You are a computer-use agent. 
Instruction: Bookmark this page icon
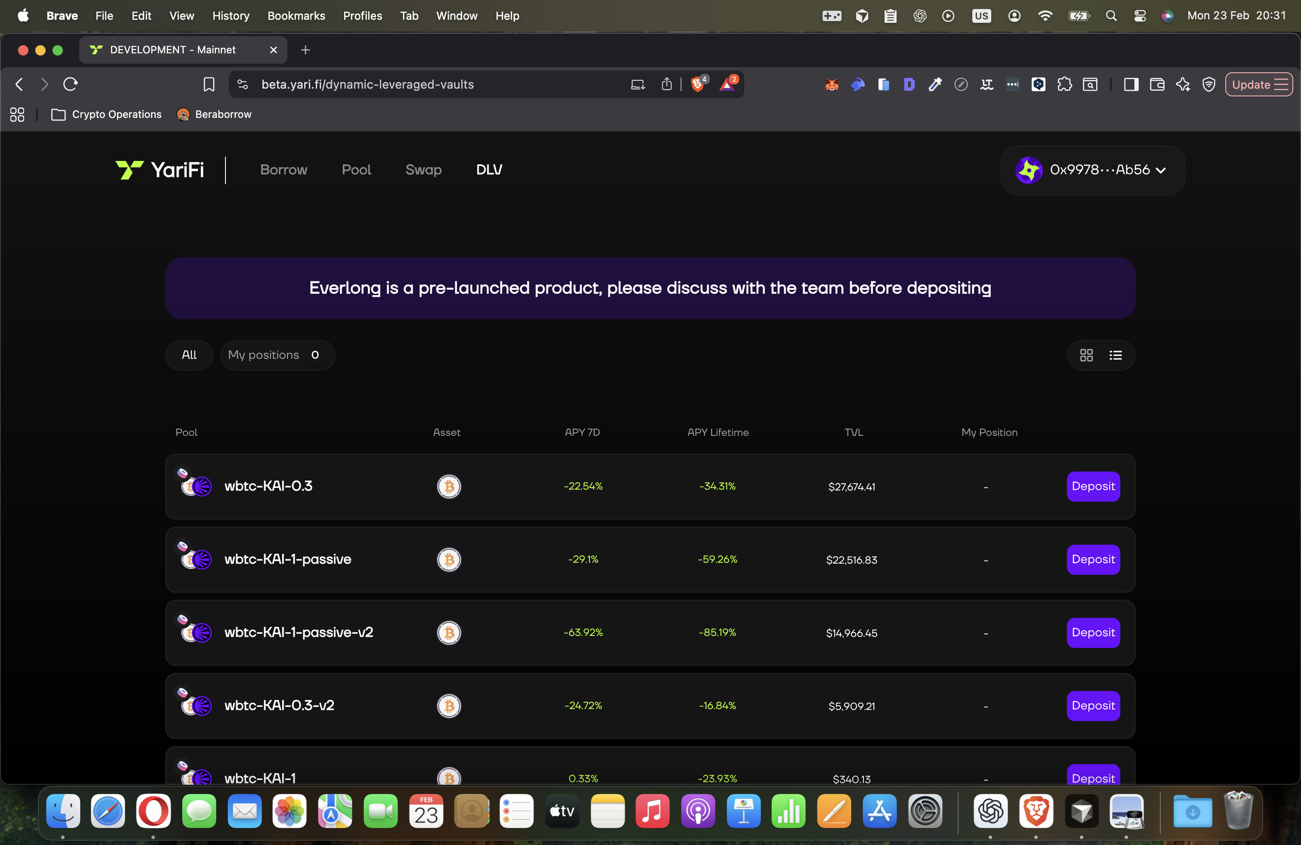tap(209, 84)
